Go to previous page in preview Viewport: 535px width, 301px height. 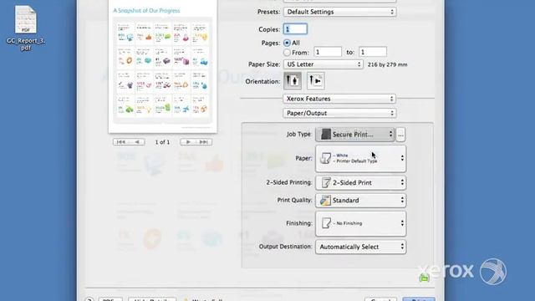click(x=137, y=142)
